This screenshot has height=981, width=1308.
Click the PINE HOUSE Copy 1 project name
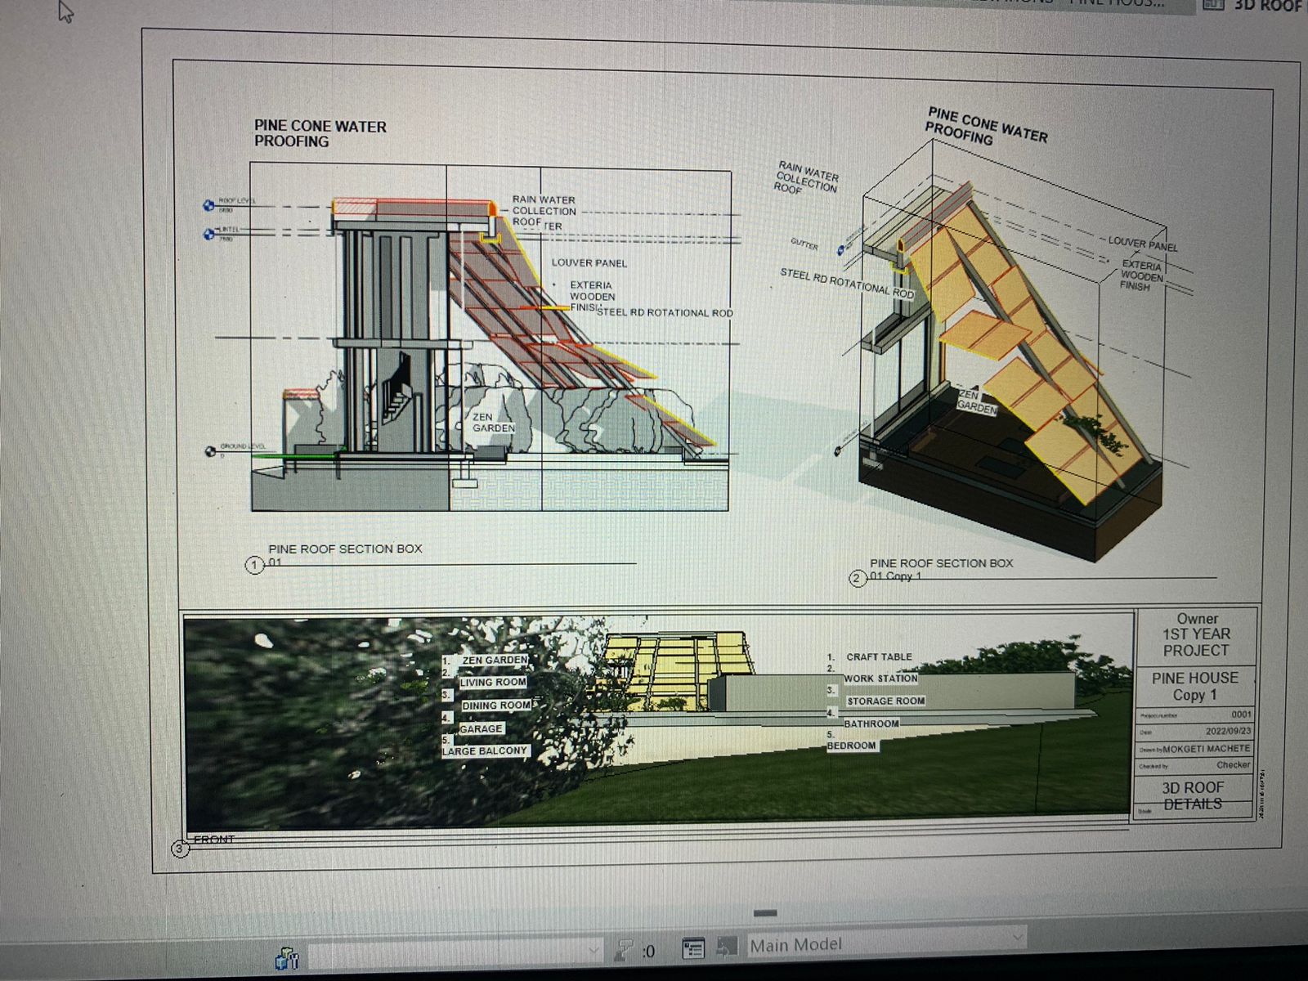click(x=1195, y=686)
